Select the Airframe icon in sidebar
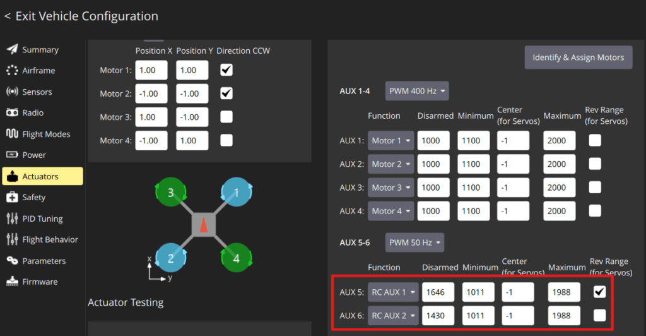 pyautogui.click(x=13, y=71)
